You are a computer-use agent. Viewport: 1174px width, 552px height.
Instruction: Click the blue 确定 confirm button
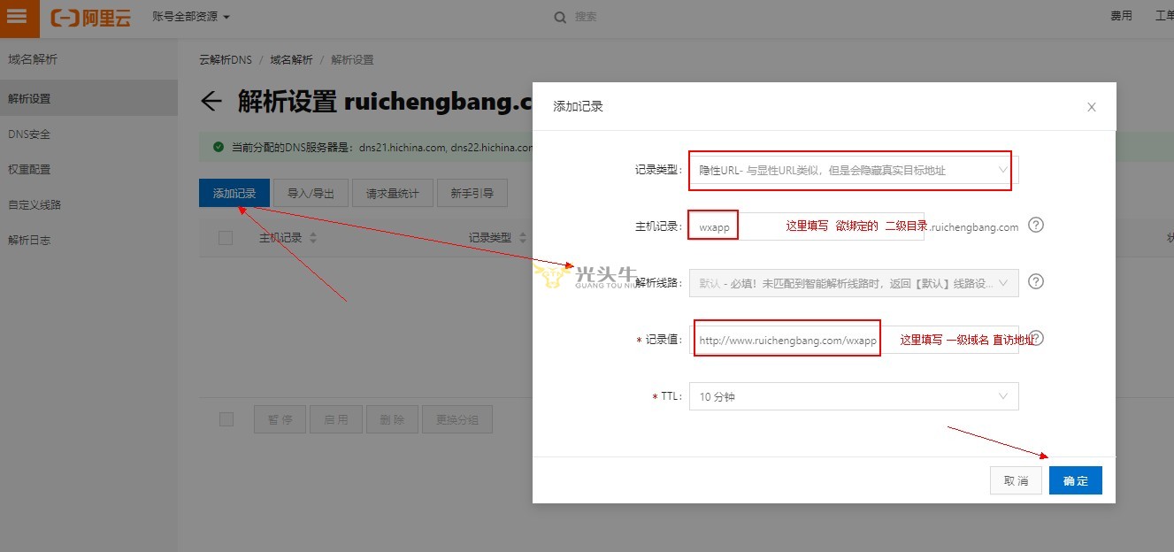click(x=1075, y=480)
